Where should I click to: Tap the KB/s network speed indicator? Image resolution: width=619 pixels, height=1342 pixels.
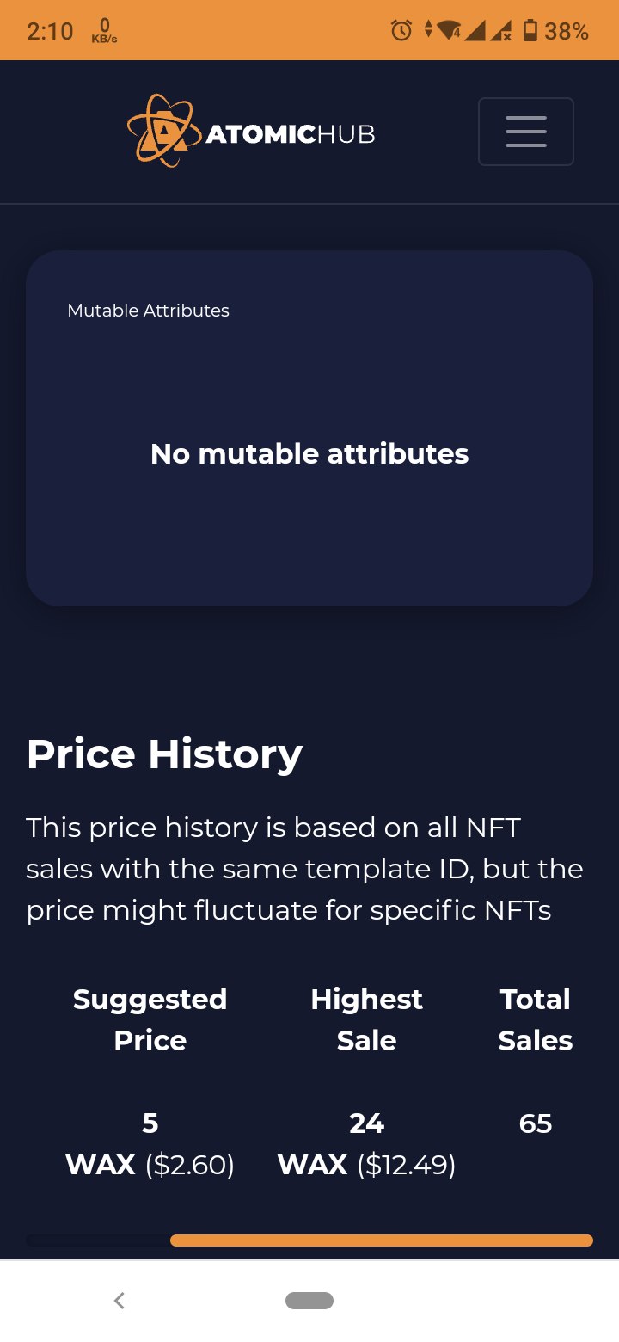(104, 31)
